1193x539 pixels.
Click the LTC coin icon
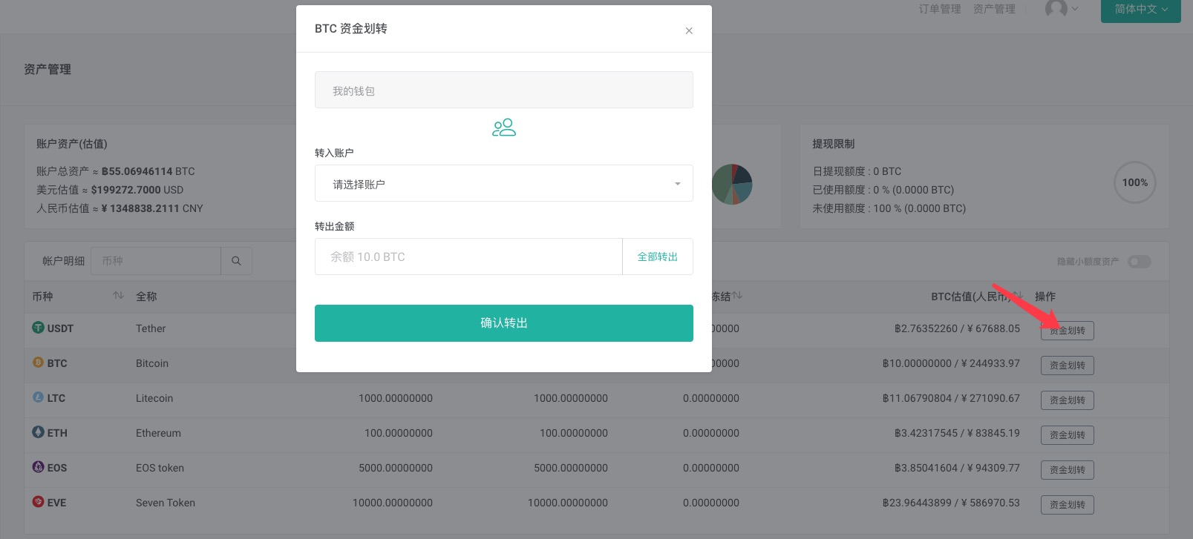tap(38, 397)
